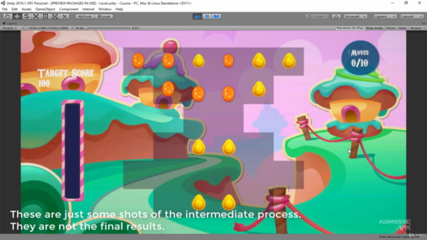Open the Window menu
Image resolution: width=427 pixels, height=240 pixels.
click(x=105, y=9)
